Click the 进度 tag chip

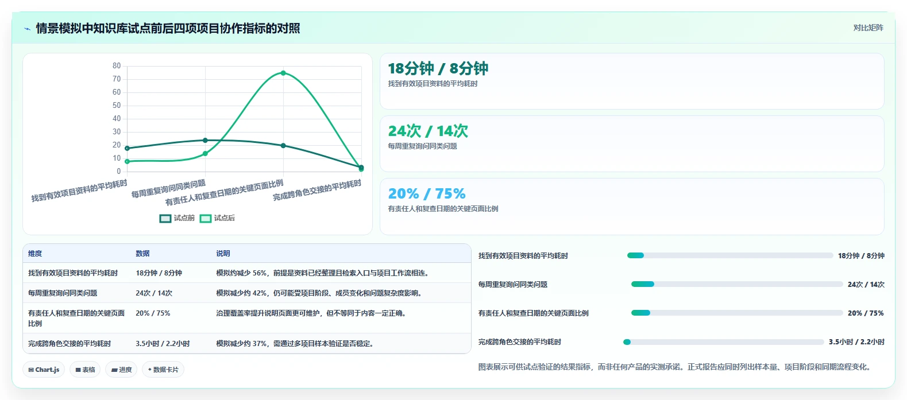coord(121,370)
